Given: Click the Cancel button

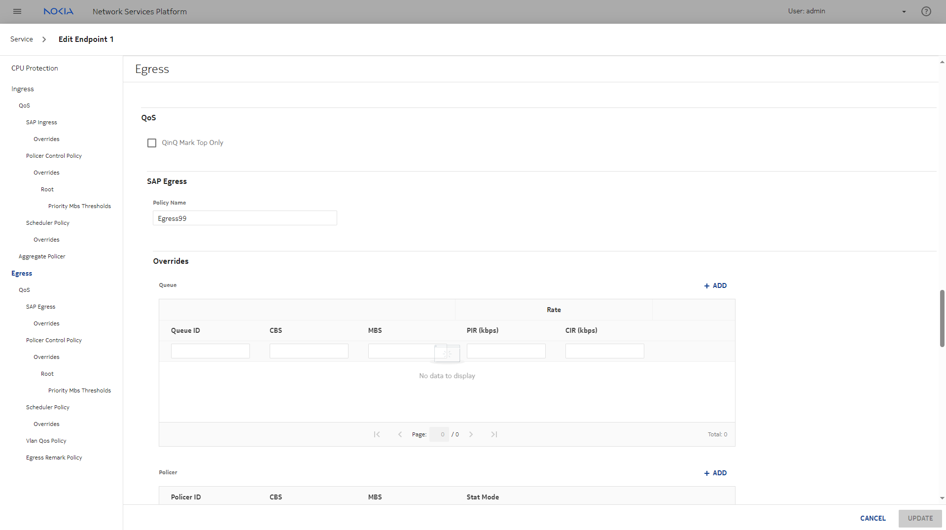Looking at the screenshot, I should coord(873,518).
